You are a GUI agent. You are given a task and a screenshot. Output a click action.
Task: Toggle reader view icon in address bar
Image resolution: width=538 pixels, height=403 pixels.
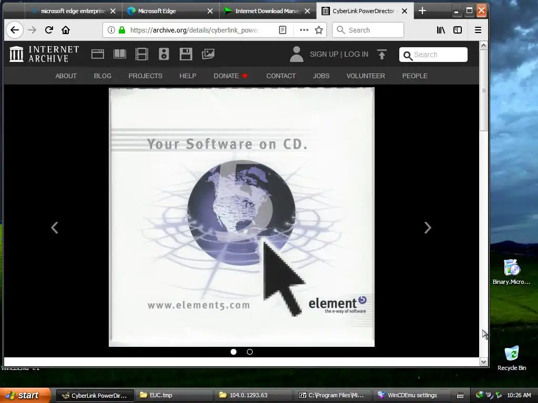pos(282,30)
